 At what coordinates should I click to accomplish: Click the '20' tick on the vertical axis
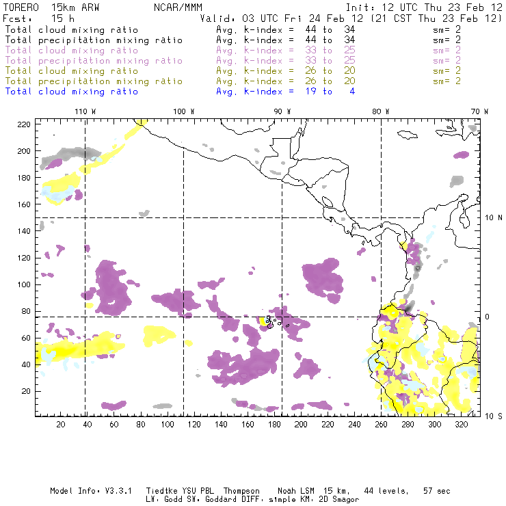click(26, 391)
